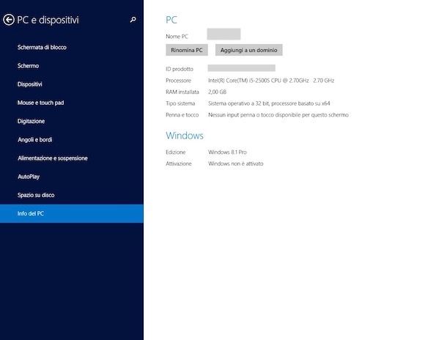447x340 pixels.
Task: Click Aggiungi a un dominio button
Action: [x=249, y=50]
